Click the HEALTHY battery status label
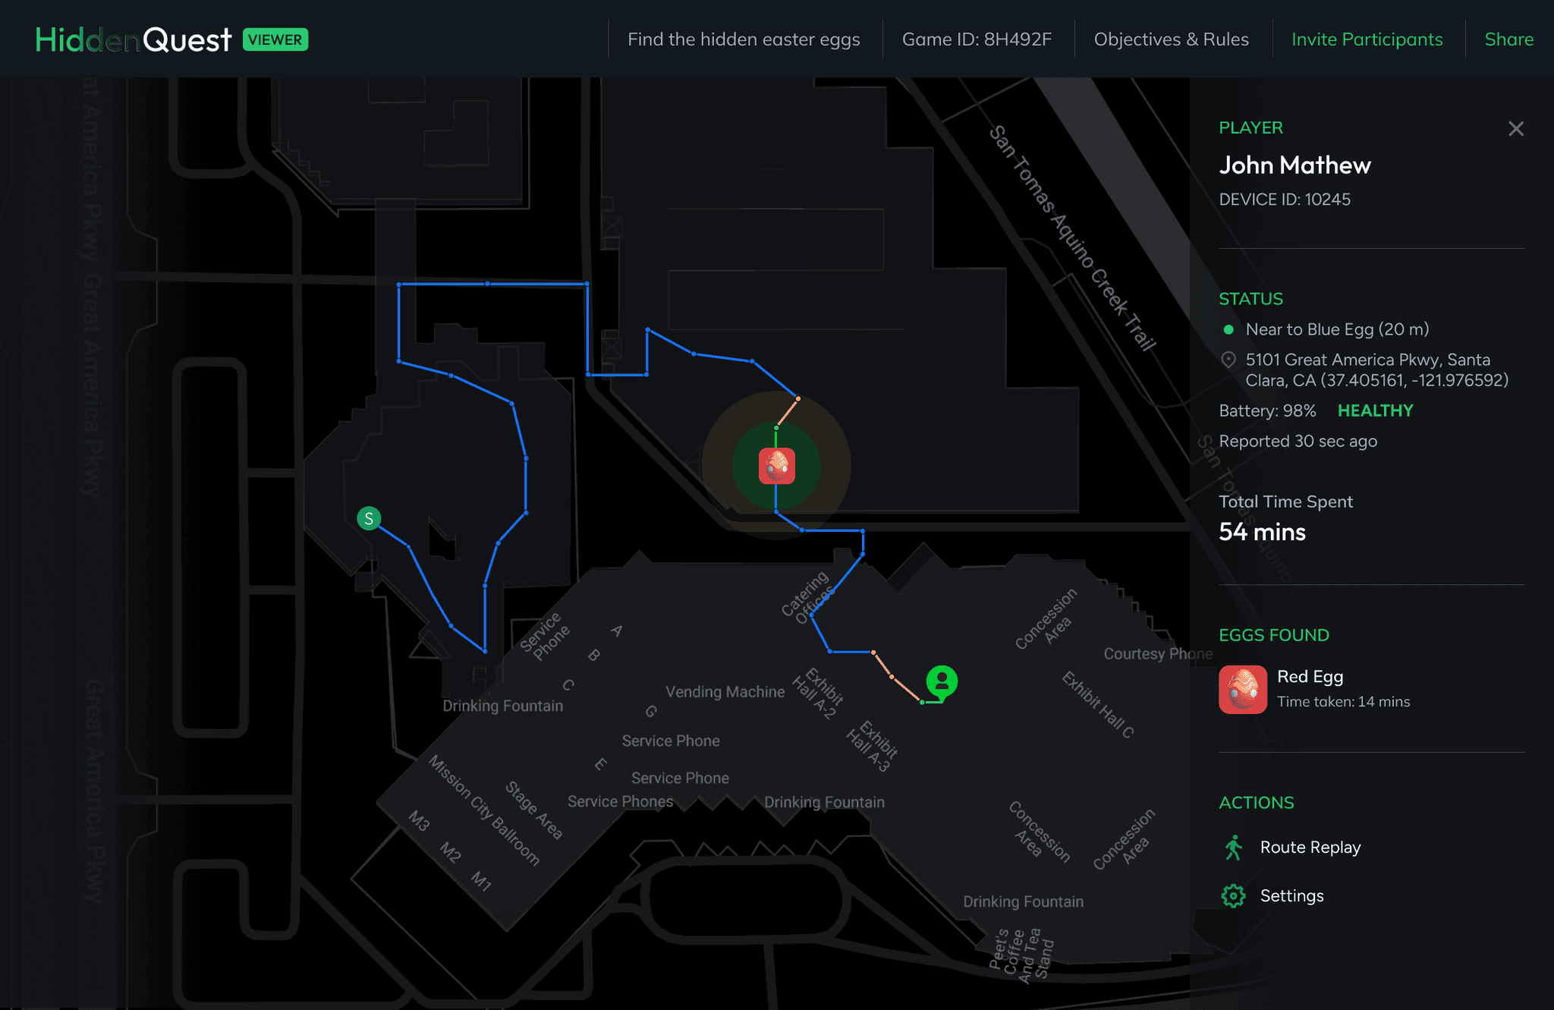 [1375, 411]
